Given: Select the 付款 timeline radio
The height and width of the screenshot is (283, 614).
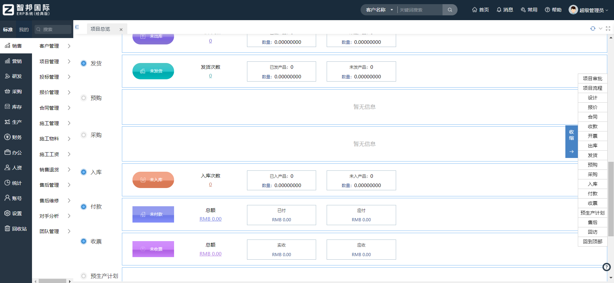Looking at the screenshot, I should coord(84,207).
